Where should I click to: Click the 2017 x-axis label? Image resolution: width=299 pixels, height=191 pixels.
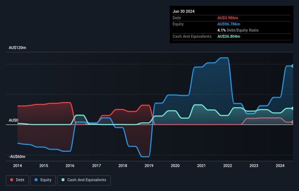pos(97,166)
